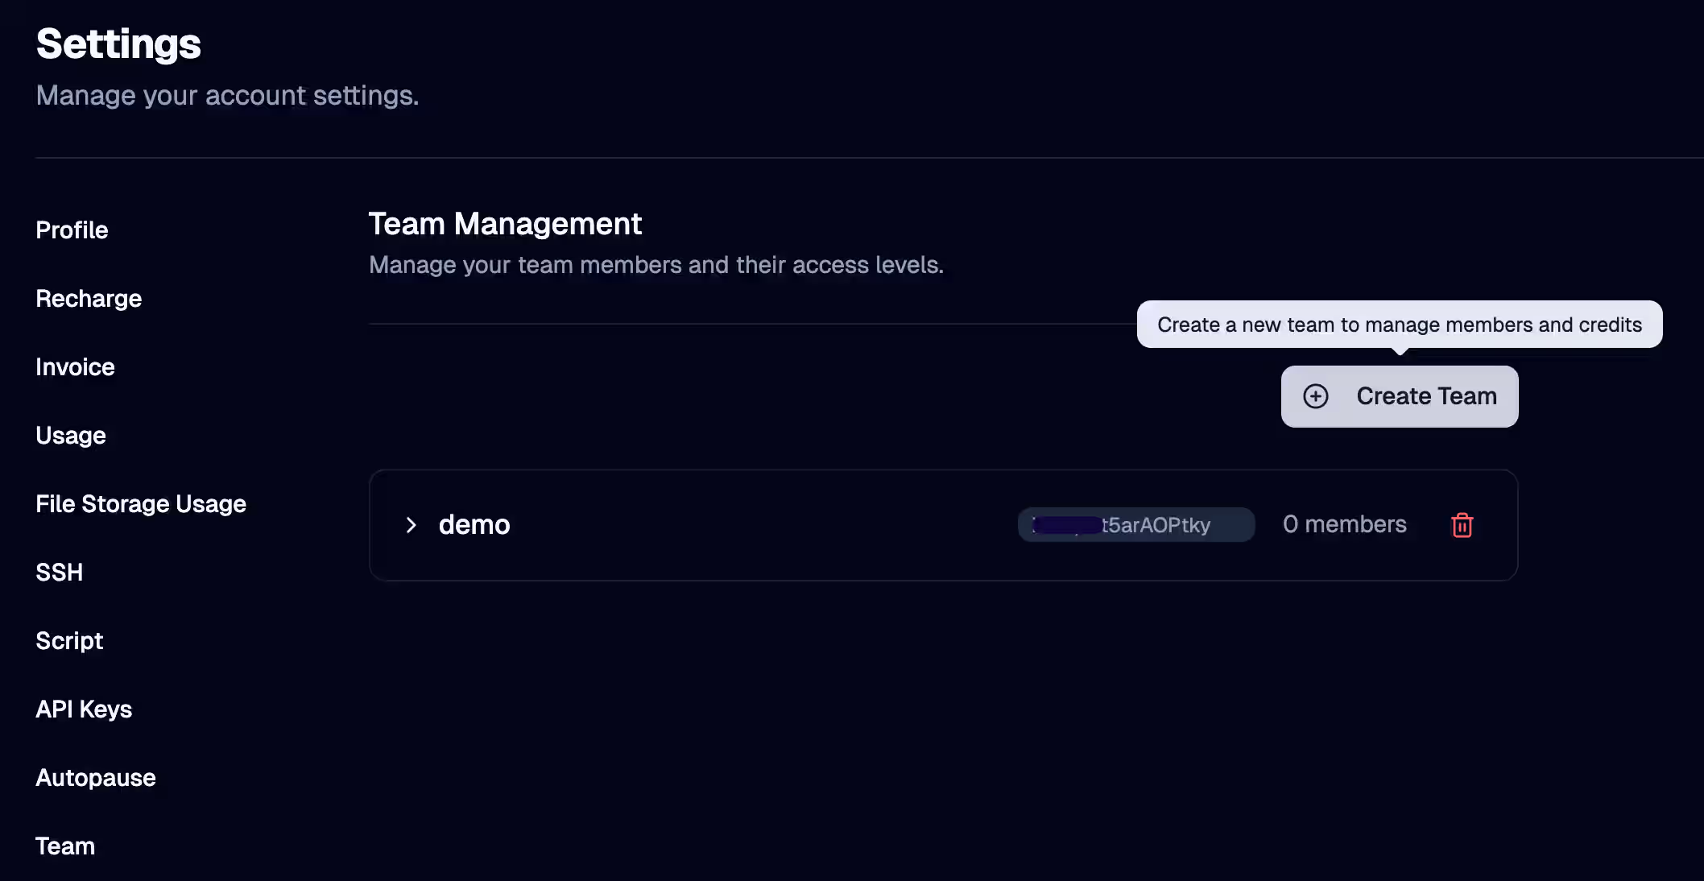Click the Settings page title
The height and width of the screenshot is (881, 1704).
[118, 43]
